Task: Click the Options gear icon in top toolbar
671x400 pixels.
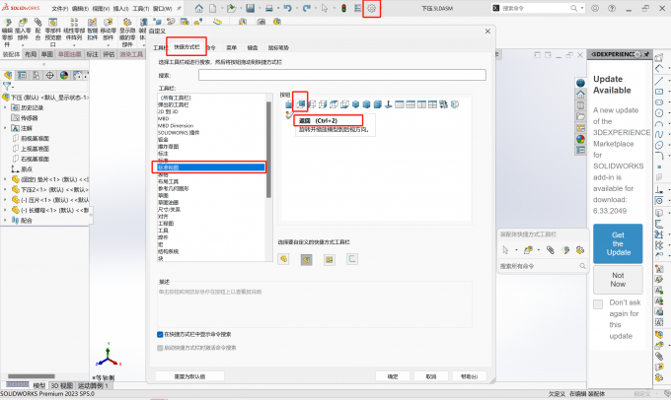Action: 371,8
